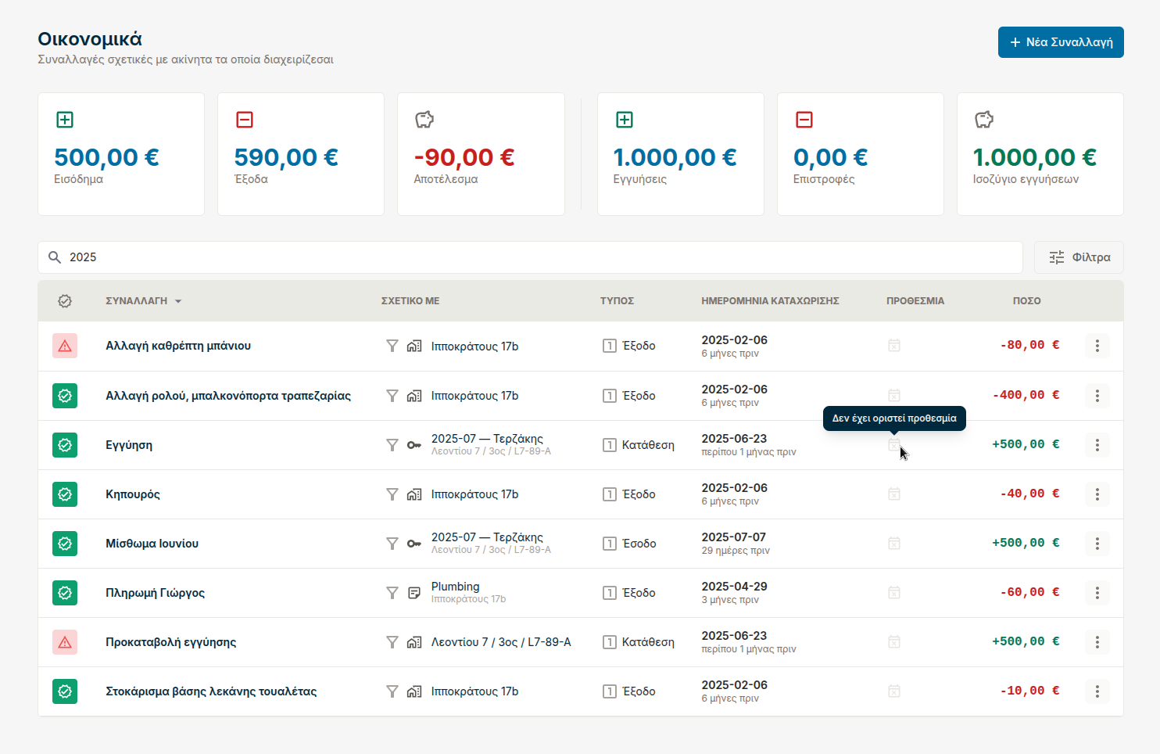Open the Μίσθωμα Ιουνίου transaction
Image resolution: width=1160 pixels, height=754 pixels.
[x=152, y=544]
